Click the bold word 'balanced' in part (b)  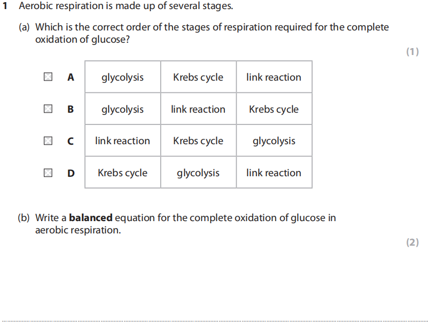coord(91,218)
